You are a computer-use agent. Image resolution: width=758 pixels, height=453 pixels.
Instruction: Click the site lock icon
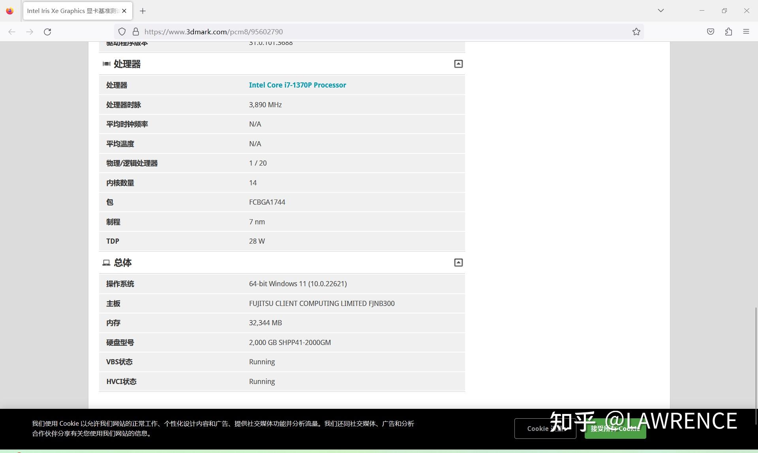click(x=136, y=32)
